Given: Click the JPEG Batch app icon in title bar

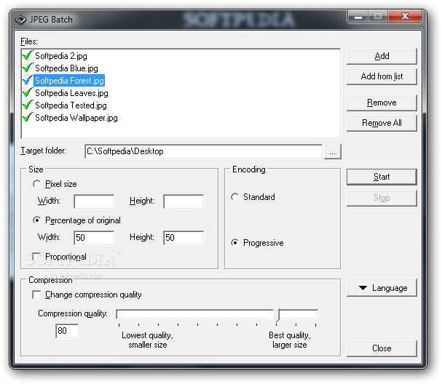Looking at the screenshot, I should point(20,20).
